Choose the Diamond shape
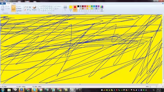This screenshot has width=164, height=92. (41, 8)
